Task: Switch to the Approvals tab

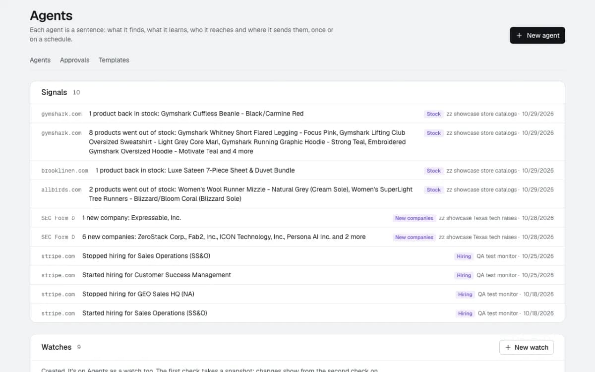Action: (x=75, y=60)
